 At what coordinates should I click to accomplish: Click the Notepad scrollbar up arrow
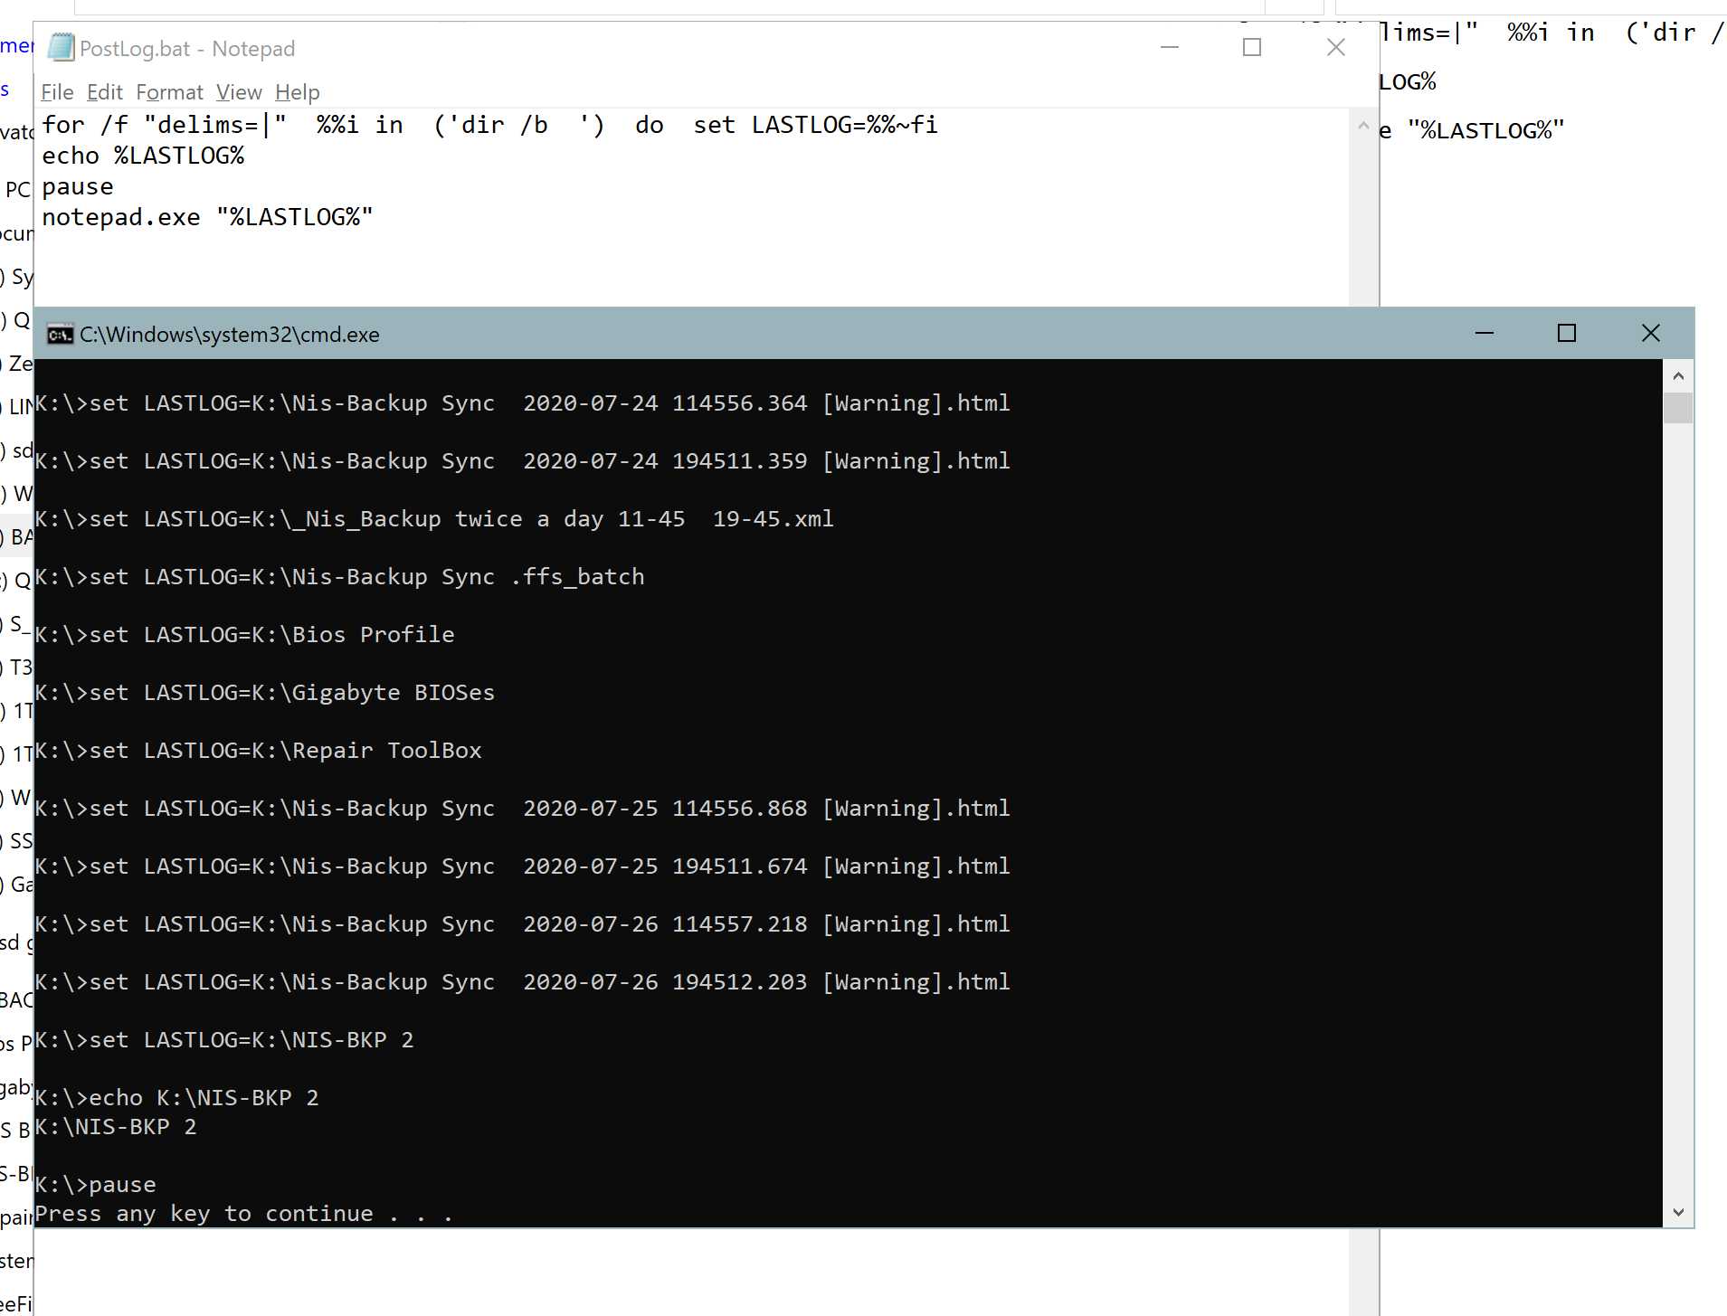click(x=1363, y=127)
